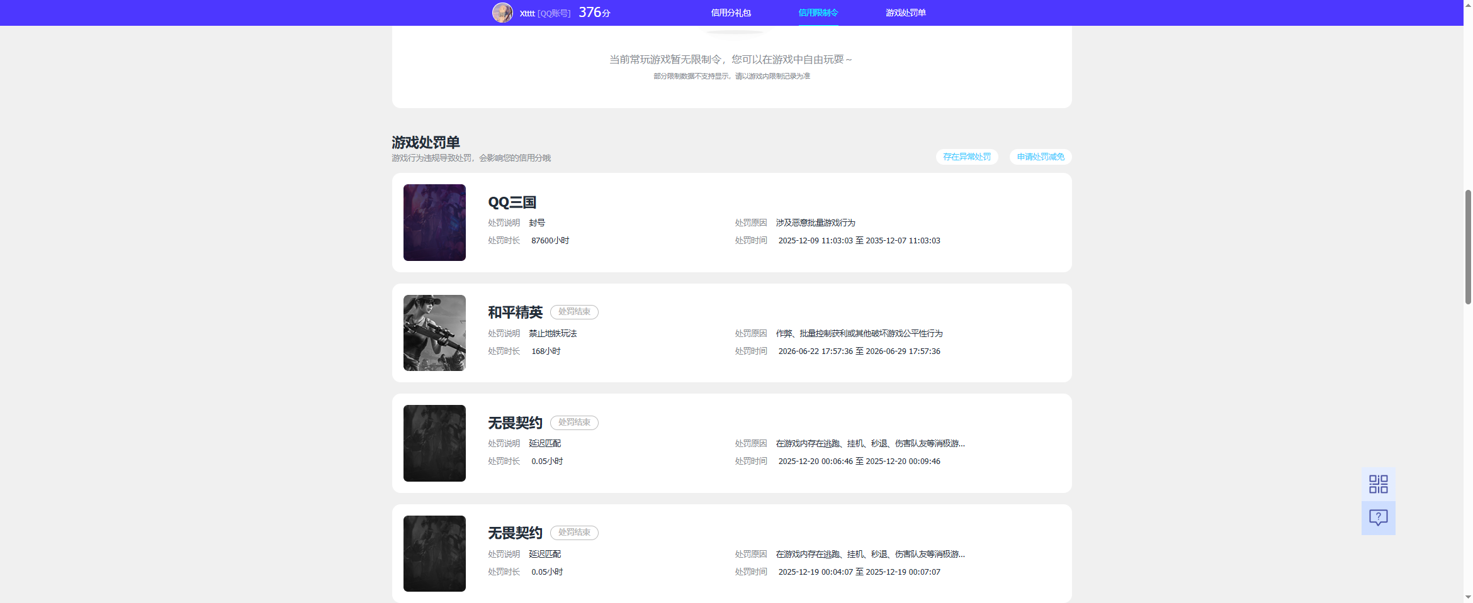Click 处罚结束 badge on 2025-12-20 无畏契约
Viewport: 1473px width, 603px height.
click(x=574, y=423)
